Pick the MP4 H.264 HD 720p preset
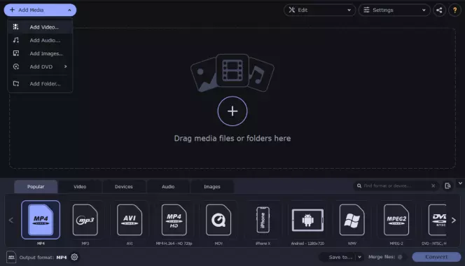 click(x=174, y=220)
